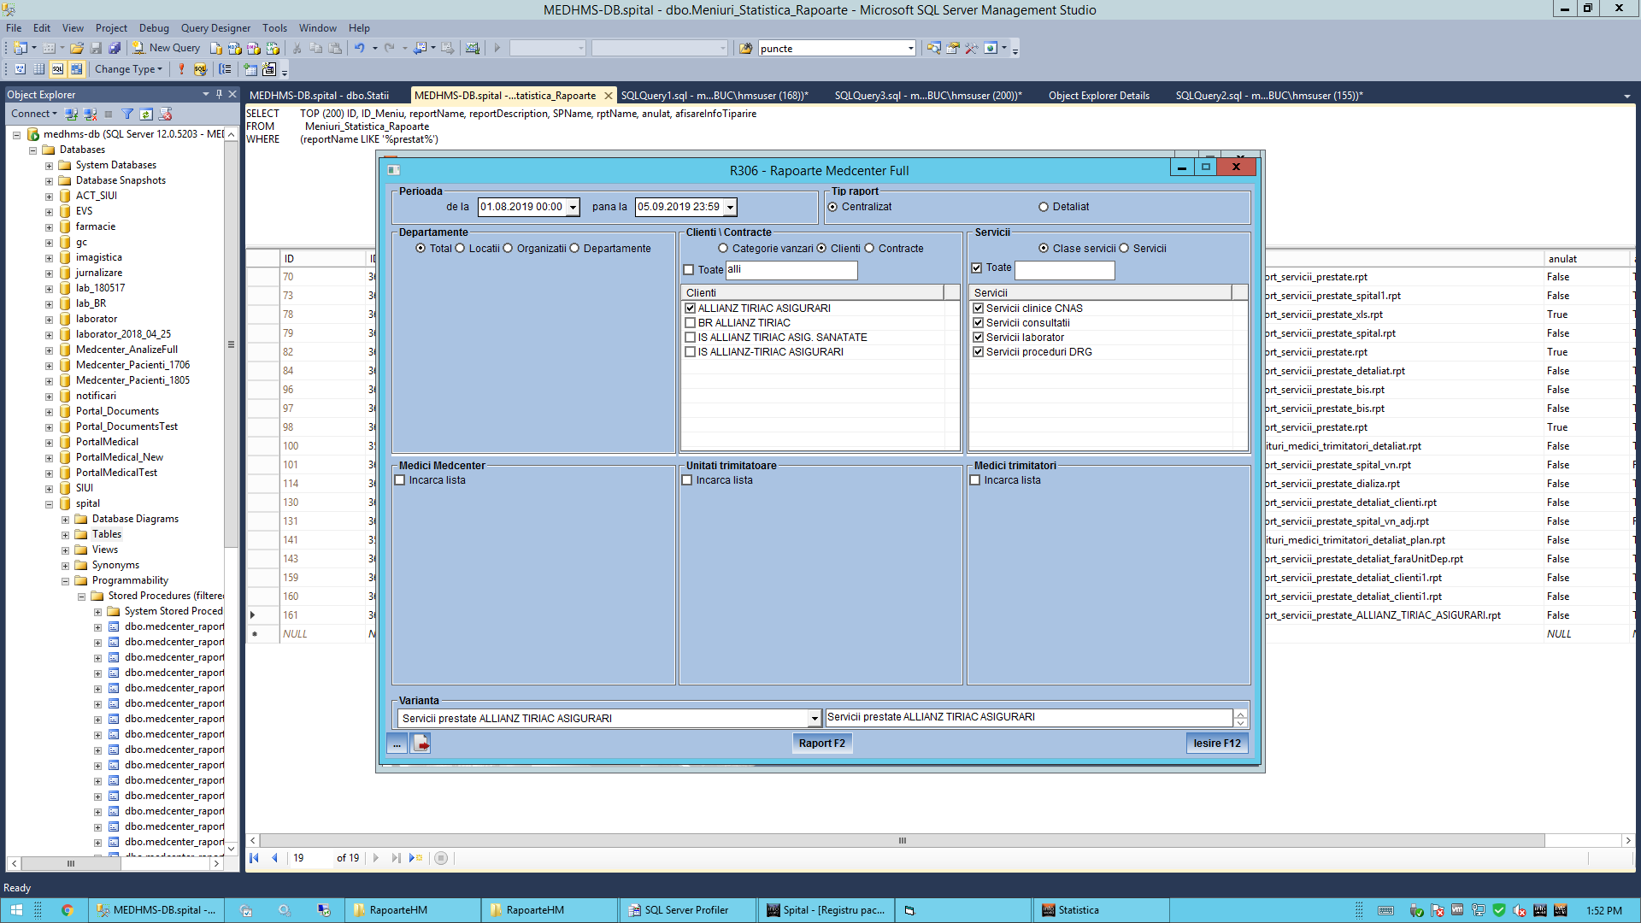
Task: Check Incarca lista under Medici Medcenter
Action: pos(400,480)
